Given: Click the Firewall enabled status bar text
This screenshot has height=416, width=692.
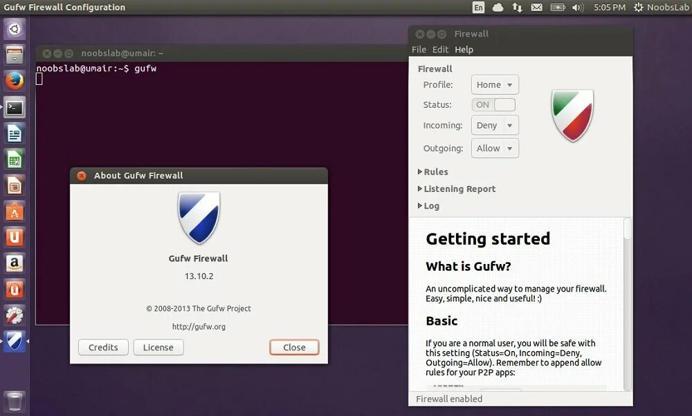Looking at the screenshot, I should (x=449, y=399).
